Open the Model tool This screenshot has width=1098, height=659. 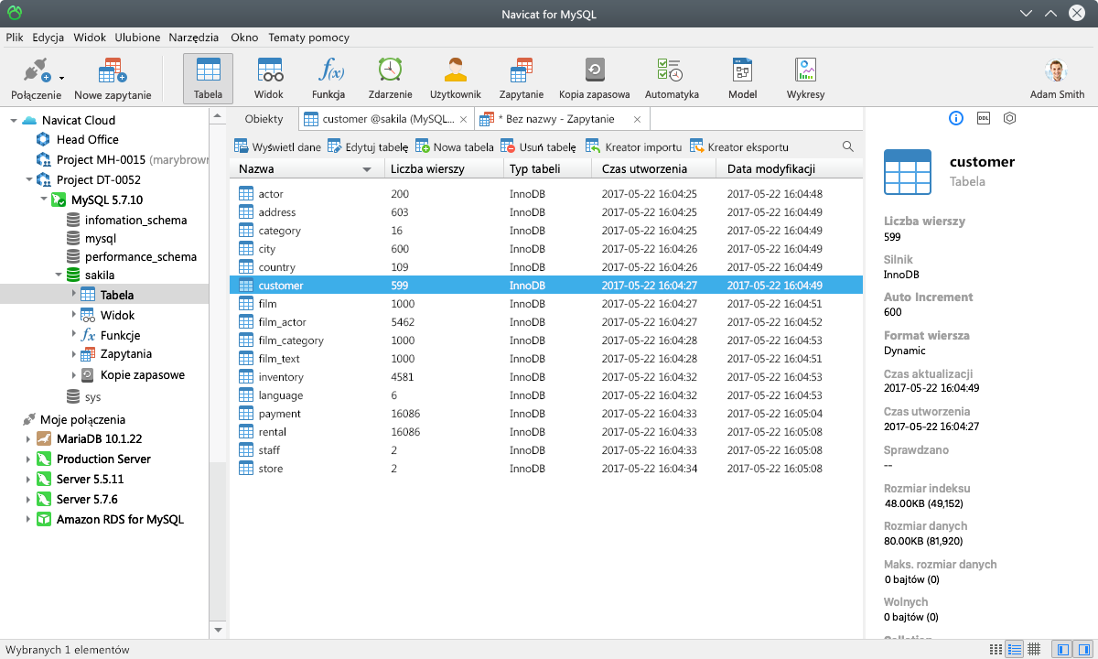[741, 77]
